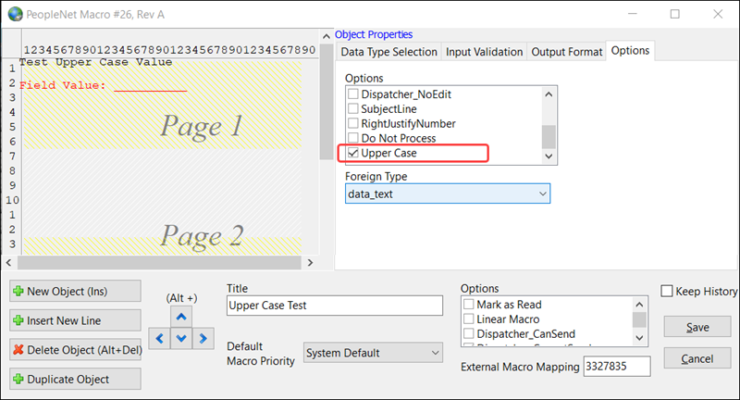Enable the SubjectLine option
The width and height of the screenshot is (740, 400).
353,108
